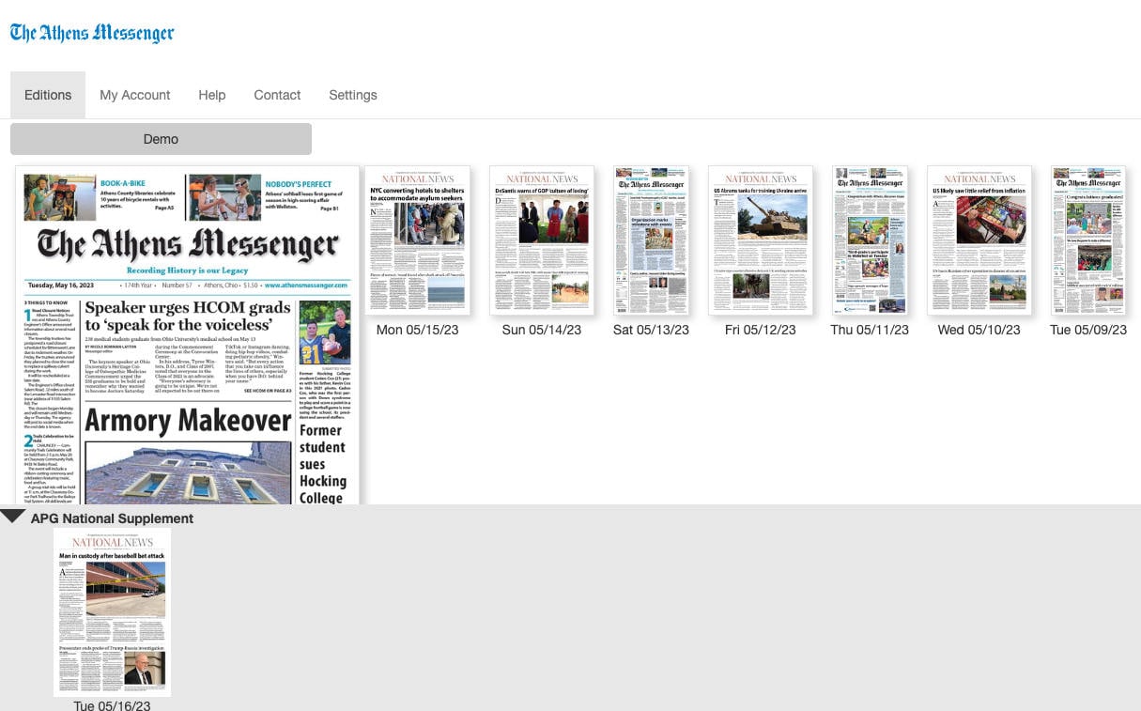
Task: View the Thu 05/11/23 edition thumbnail
Action: (x=870, y=240)
